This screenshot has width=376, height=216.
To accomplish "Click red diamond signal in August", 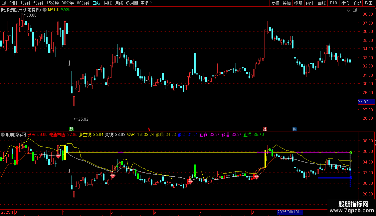I will 257,177.
